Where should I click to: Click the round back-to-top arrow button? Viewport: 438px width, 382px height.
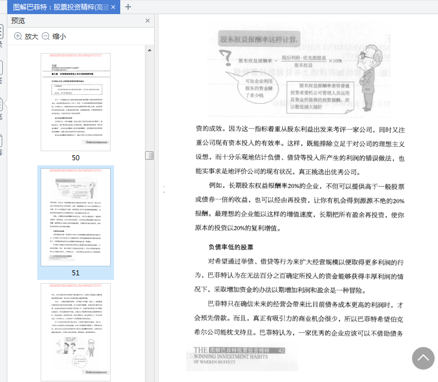pos(423,358)
